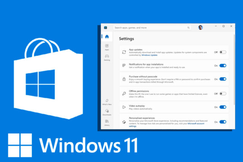Enable the Offline permissions toggle
Viewport: 243px width, 162px height.
(x=223, y=94)
